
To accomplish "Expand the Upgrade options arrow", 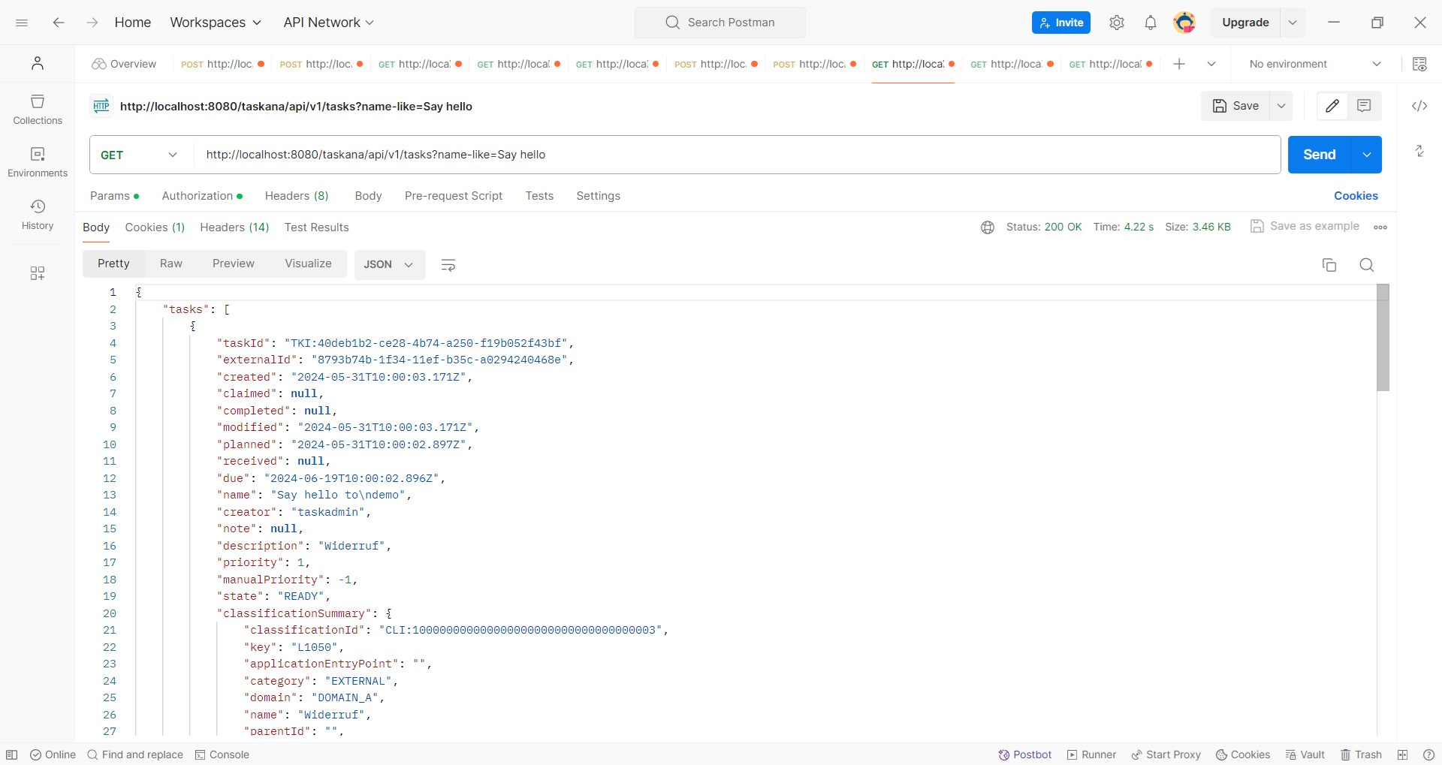I will [x=1293, y=23].
